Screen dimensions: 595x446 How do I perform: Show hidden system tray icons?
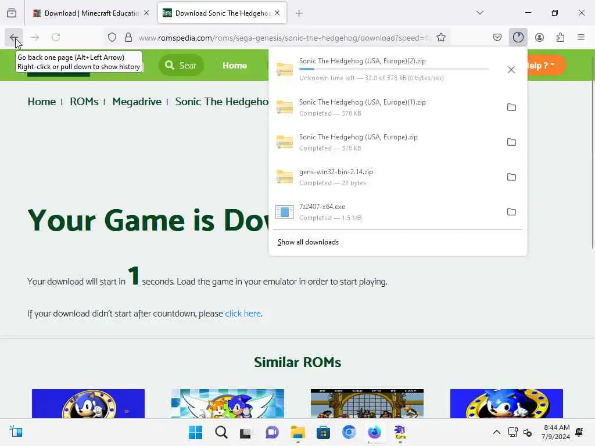(x=496, y=432)
